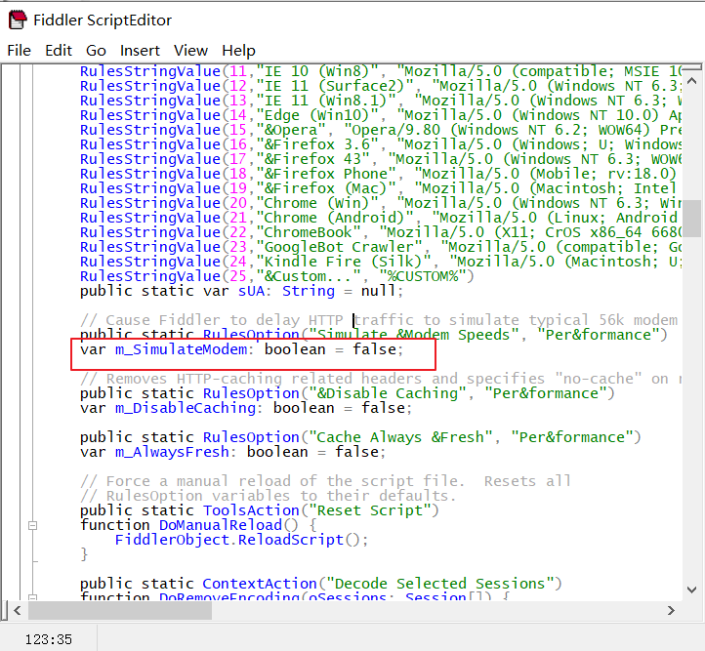The width and height of the screenshot is (705, 651).
Task: Click the DoManualReload function name
Action: [221, 525]
